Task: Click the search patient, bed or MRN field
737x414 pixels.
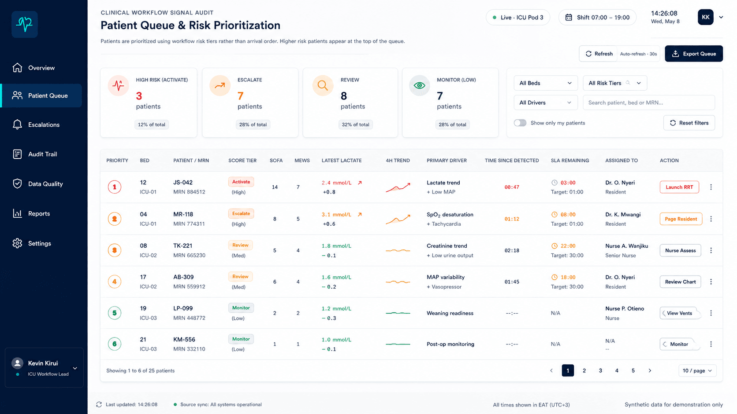Action: [649, 103]
